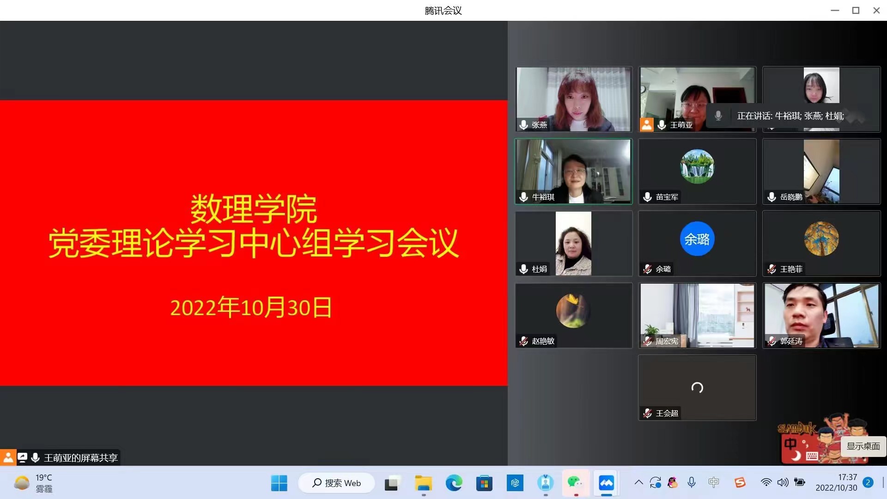This screenshot has height=499, width=887.
Task: Toggle system tray microphone icon
Action: pos(691,483)
